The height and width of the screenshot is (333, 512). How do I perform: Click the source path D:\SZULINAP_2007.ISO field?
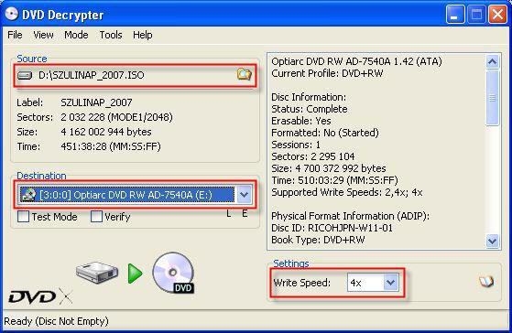[x=92, y=75]
